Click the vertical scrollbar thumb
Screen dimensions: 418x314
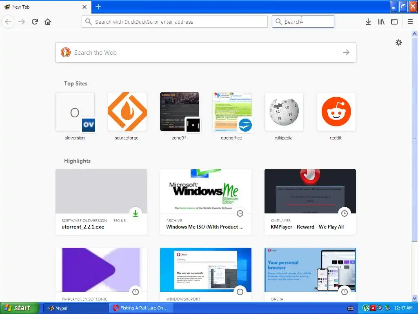(x=415, y=139)
